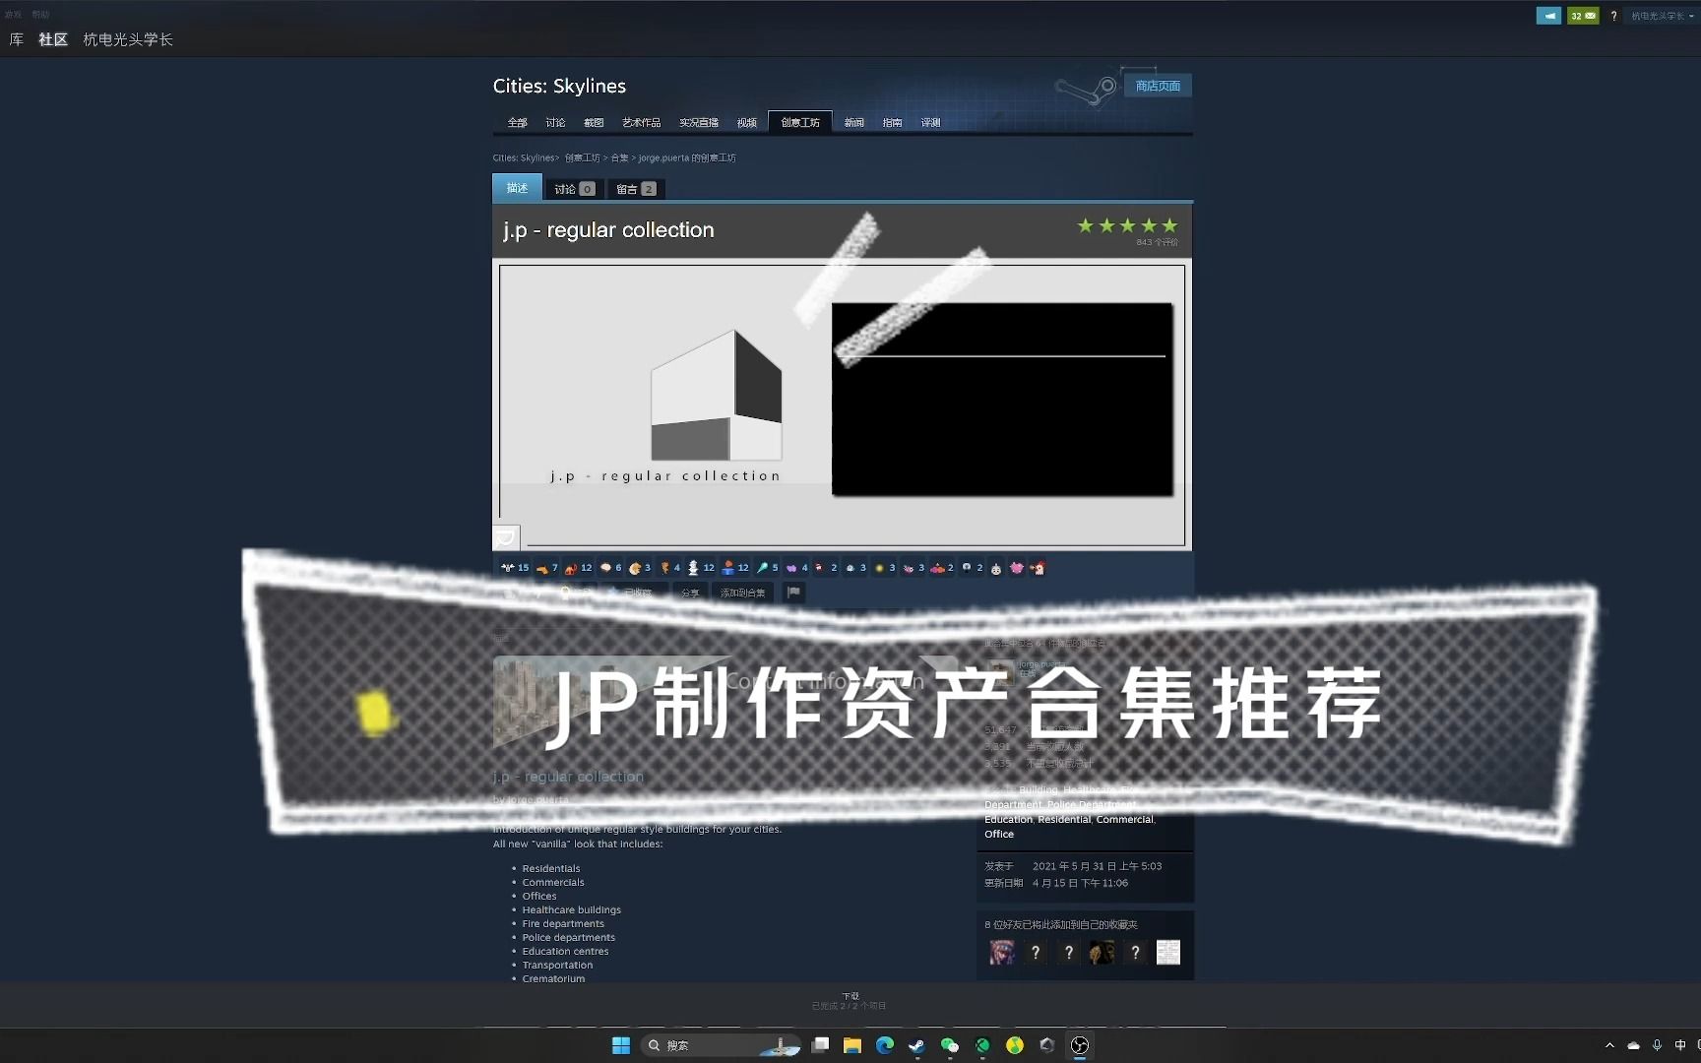Switch to the 新闻 news tab
This screenshot has height=1063, width=1701.
point(854,123)
